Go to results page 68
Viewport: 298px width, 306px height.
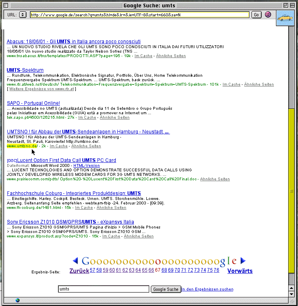click(164, 270)
